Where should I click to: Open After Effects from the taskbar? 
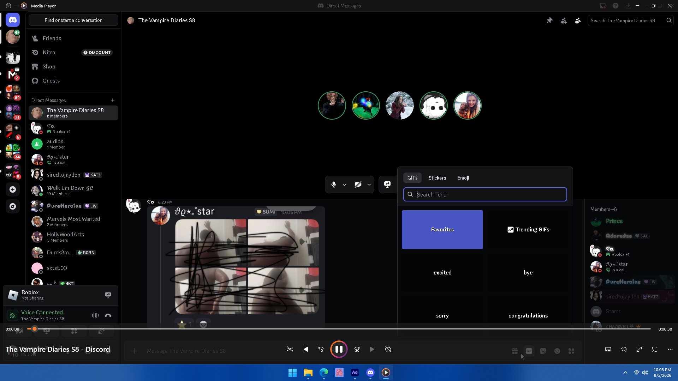coord(355,373)
